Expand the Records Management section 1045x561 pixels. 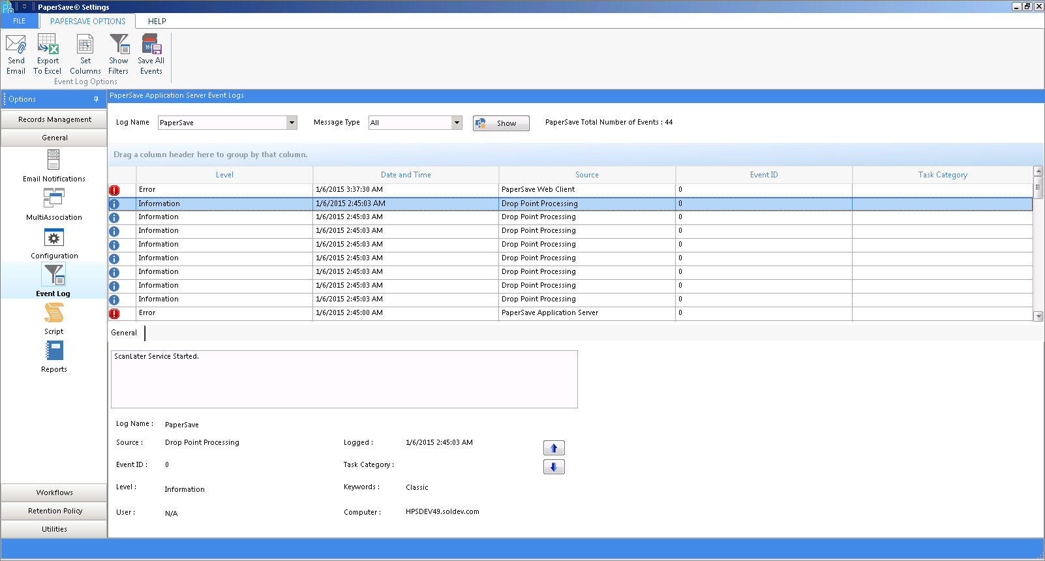[x=54, y=119]
